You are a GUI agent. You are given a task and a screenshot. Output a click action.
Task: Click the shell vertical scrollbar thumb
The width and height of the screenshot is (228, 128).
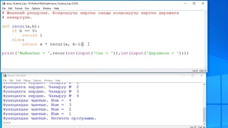tap(204, 114)
